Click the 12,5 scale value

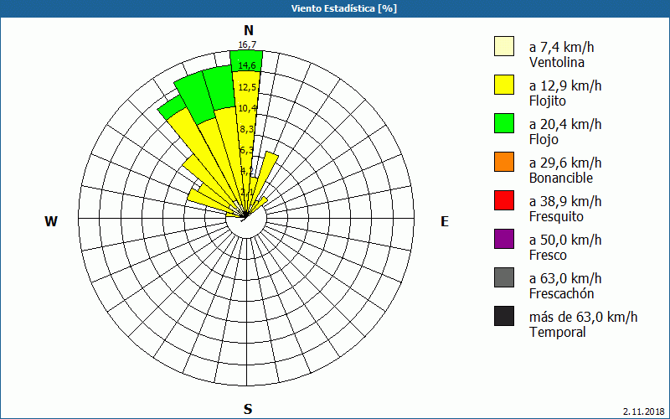tap(247, 87)
